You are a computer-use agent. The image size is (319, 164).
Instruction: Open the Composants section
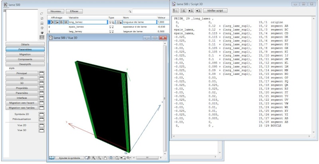[25, 59]
